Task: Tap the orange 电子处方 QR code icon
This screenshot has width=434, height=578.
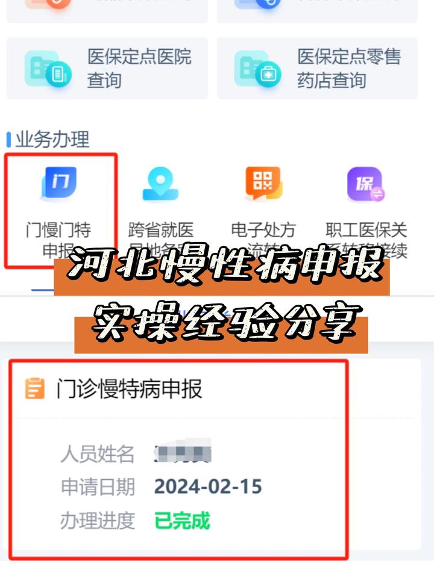Action: (263, 183)
